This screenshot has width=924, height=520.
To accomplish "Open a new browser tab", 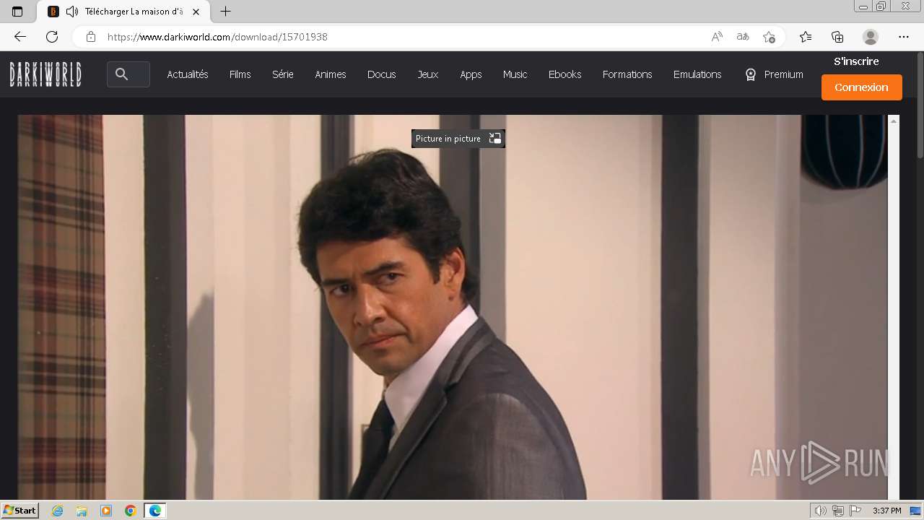I will click(x=226, y=12).
